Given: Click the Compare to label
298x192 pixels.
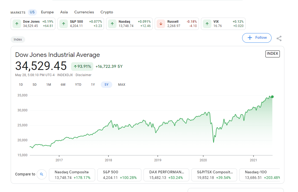Looking at the screenshot, I should coord(25,174).
